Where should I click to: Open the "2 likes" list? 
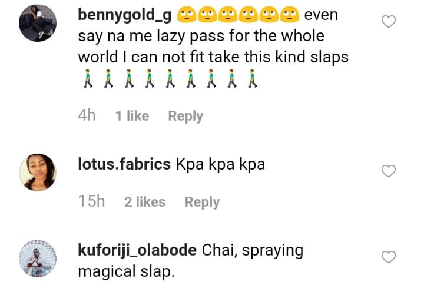145,202
